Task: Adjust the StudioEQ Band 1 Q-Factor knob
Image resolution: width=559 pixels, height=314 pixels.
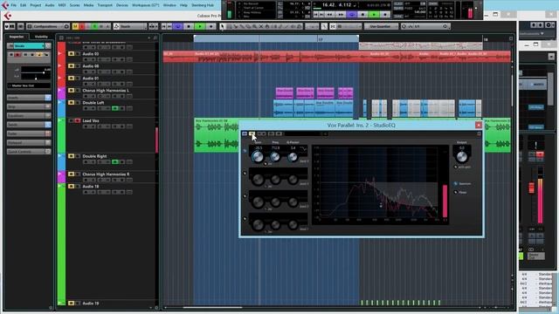Action: click(293, 157)
